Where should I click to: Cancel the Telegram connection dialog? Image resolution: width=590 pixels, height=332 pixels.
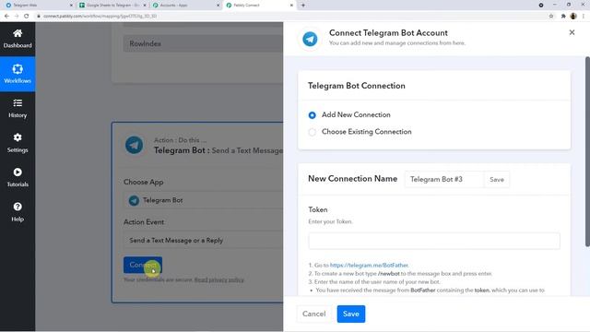[x=313, y=314]
